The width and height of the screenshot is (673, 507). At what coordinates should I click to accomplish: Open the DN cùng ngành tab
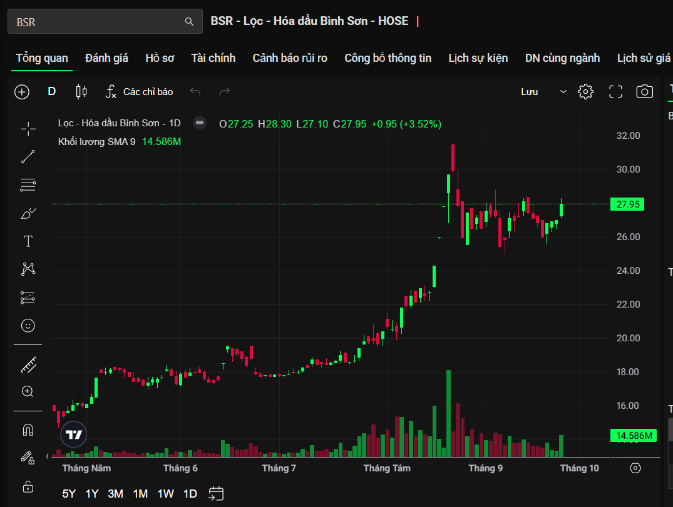tap(562, 58)
